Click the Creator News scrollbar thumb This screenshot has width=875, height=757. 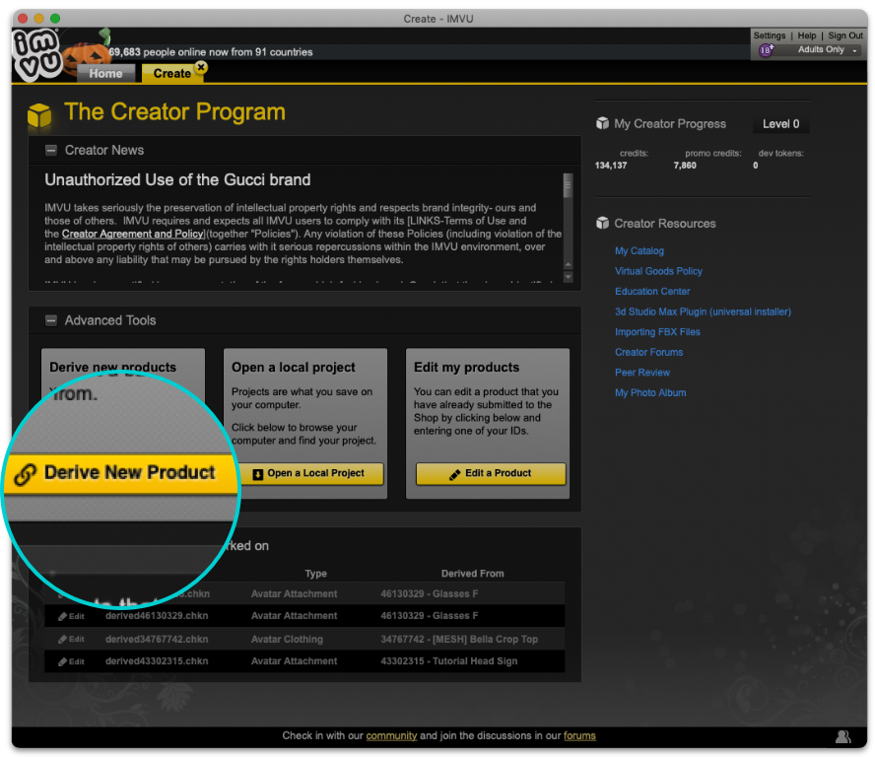(x=568, y=186)
